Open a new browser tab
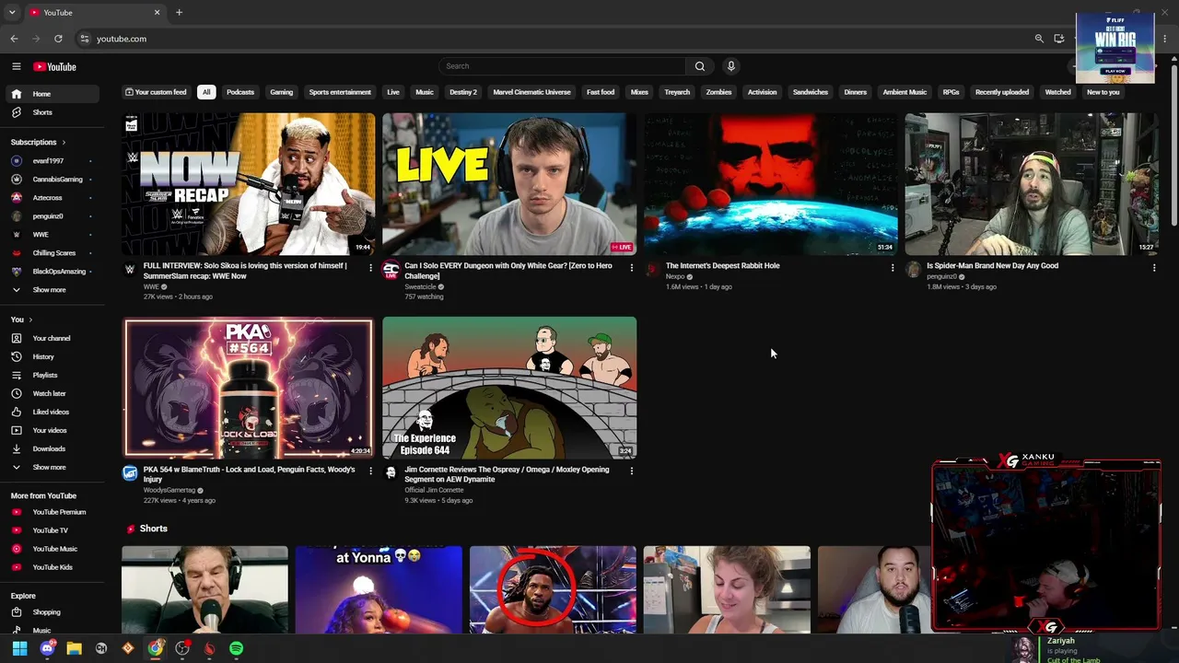This screenshot has width=1179, height=663. click(179, 13)
